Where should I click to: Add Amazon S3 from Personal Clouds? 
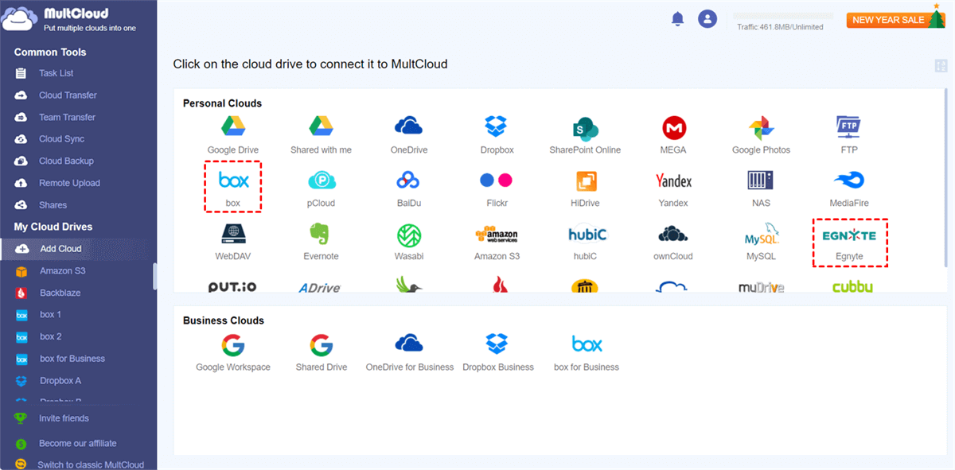[x=497, y=235]
